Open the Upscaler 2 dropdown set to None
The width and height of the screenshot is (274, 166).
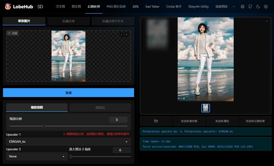pos(37,156)
